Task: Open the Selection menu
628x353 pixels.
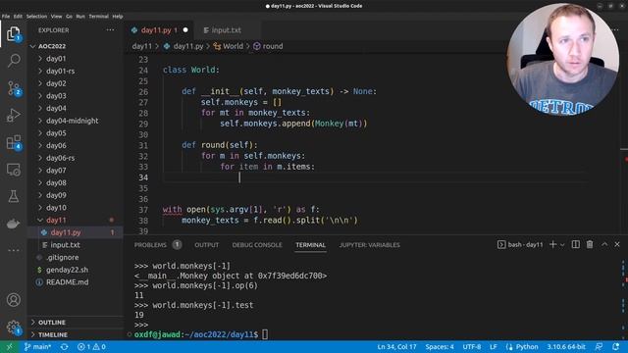Action: 36,17
